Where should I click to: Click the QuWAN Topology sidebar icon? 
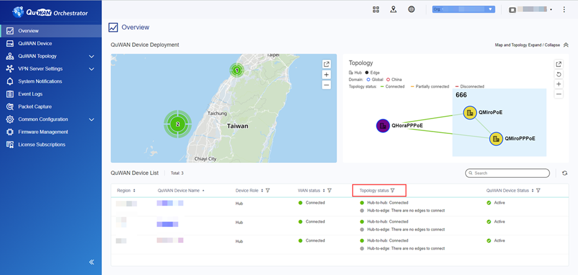(10, 56)
